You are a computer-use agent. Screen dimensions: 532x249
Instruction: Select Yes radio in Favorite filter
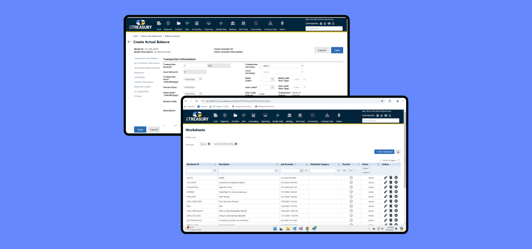[347, 171]
